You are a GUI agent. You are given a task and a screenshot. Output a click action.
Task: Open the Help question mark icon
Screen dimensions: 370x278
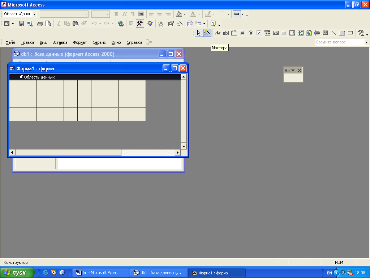coord(213,24)
